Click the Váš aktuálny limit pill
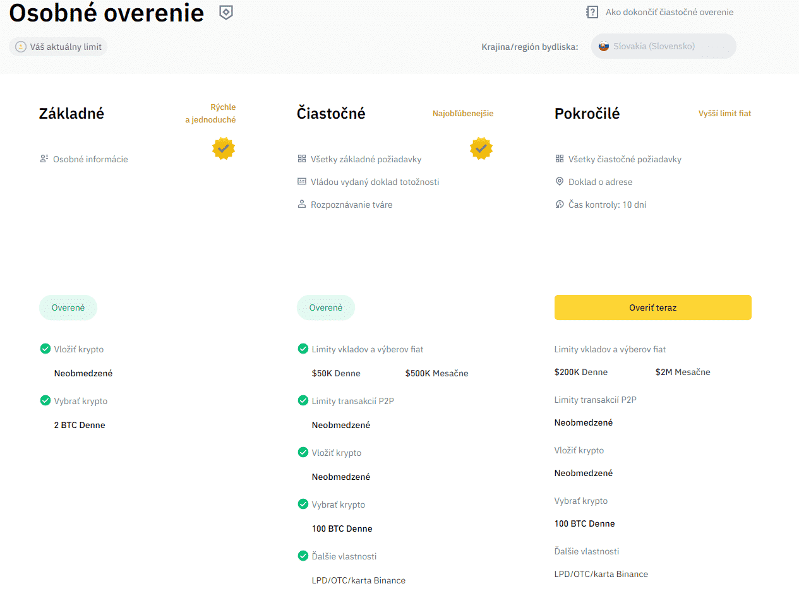 58,47
